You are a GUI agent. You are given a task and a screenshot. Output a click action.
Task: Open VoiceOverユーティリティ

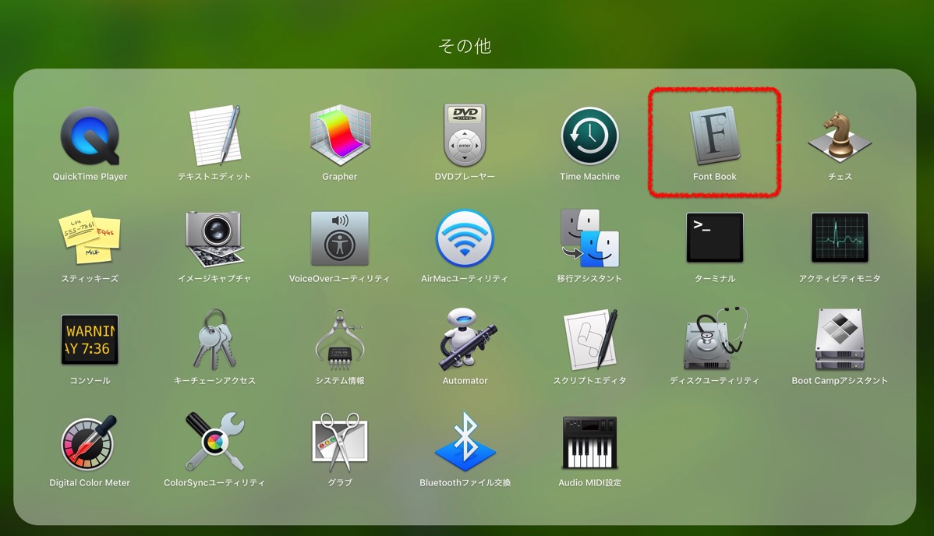(x=339, y=238)
